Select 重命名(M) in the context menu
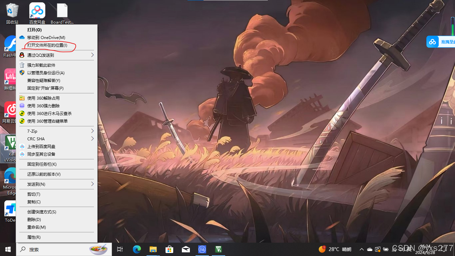The width and height of the screenshot is (455, 256). 57,227
